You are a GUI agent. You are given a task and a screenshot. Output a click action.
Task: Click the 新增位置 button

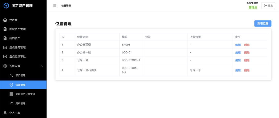tap(263, 23)
